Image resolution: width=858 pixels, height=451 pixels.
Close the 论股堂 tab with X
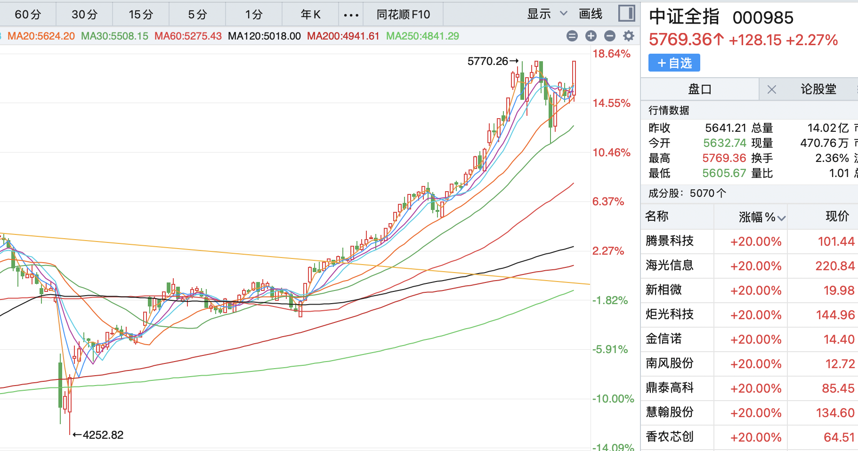771,89
